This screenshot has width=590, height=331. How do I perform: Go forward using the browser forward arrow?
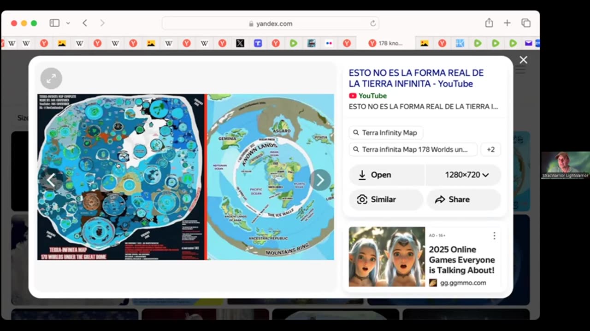coord(102,23)
